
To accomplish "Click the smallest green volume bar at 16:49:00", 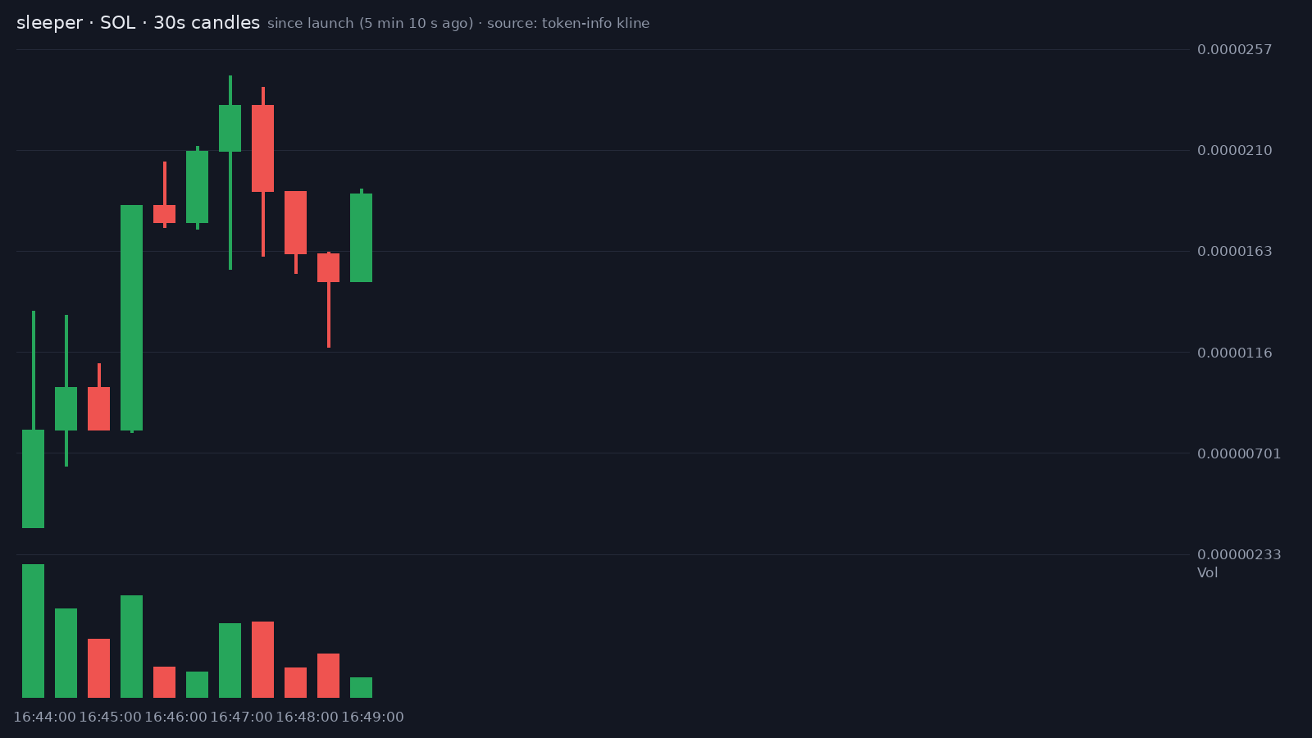I will (x=361, y=687).
